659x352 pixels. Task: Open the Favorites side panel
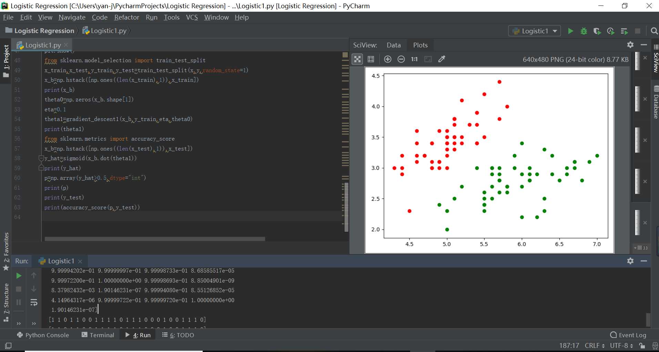[6, 251]
